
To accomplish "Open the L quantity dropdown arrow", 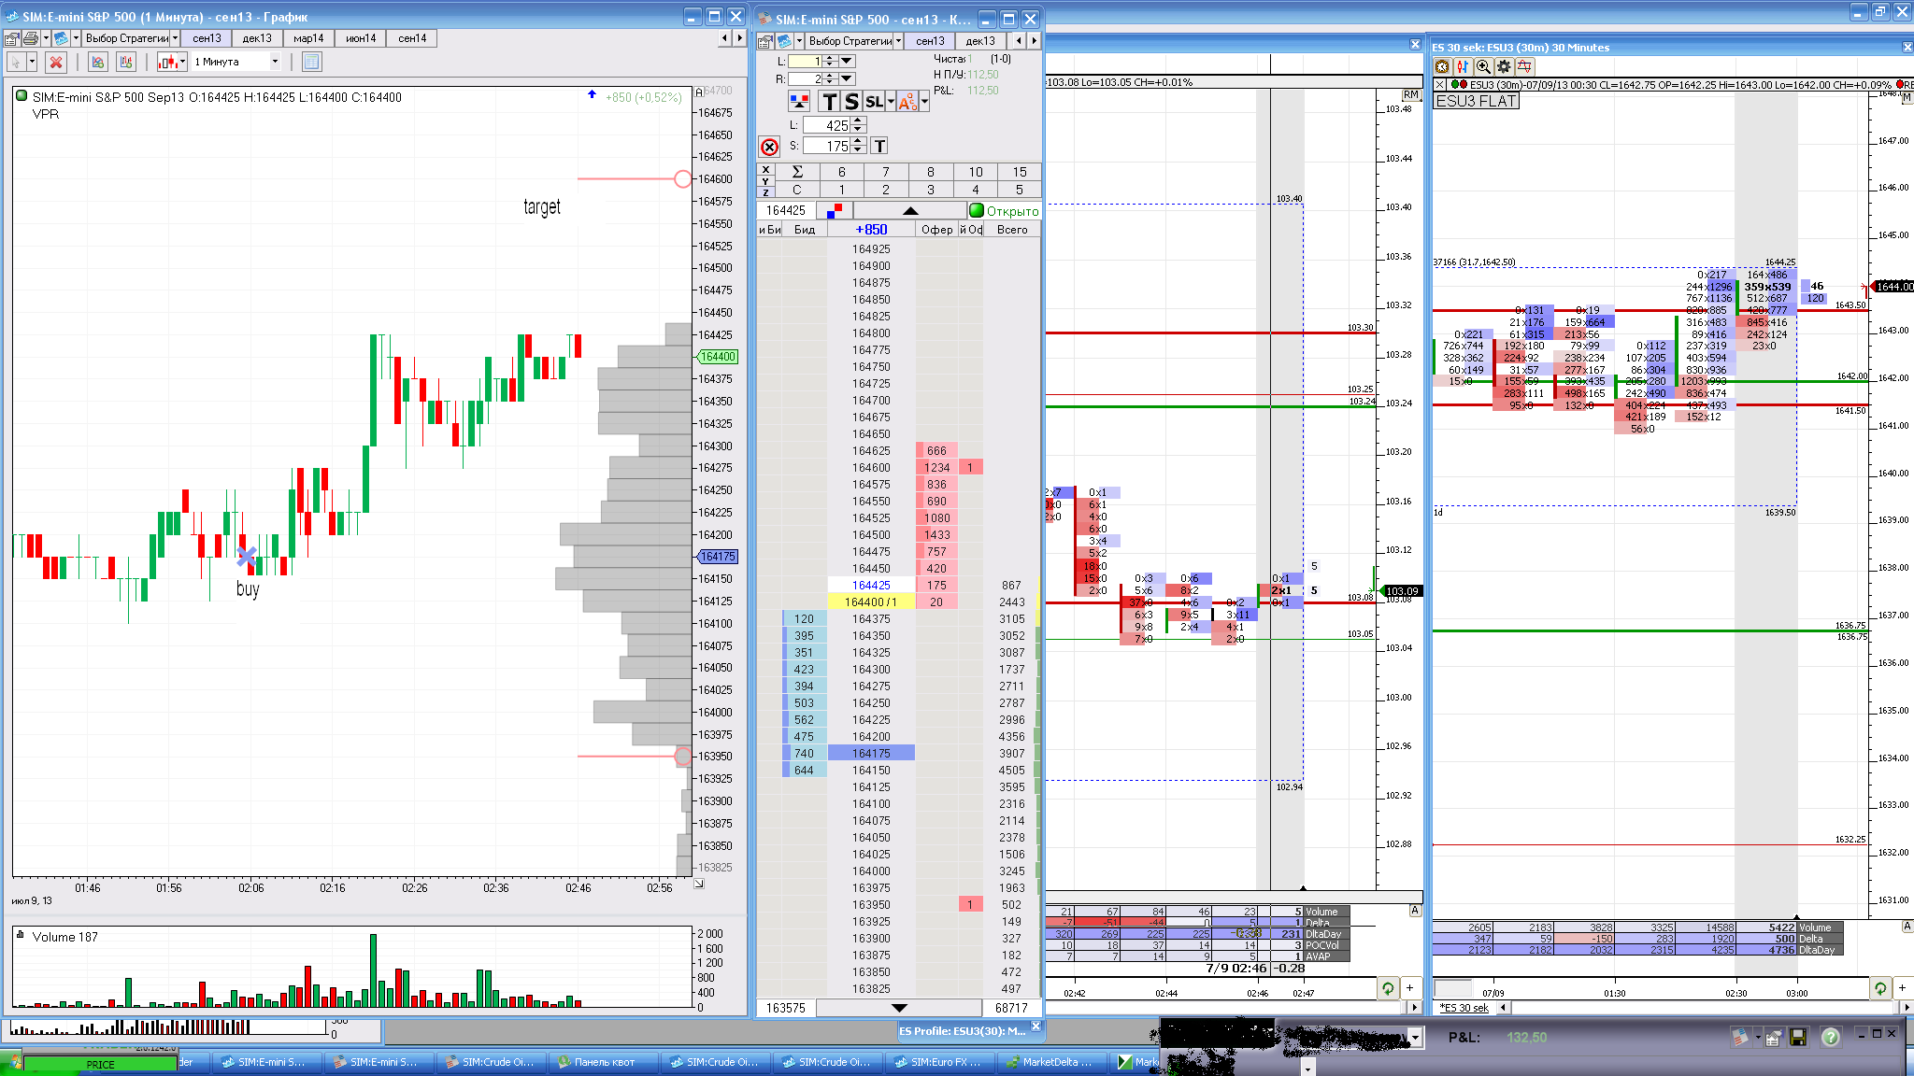I will (x=847, y=61).
